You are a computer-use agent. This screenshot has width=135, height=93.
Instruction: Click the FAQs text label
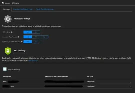pos(17,3)
